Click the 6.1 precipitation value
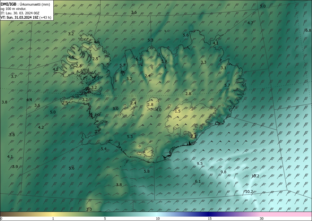The height and width of the screenshot is (221, 312). coord(198,181)
